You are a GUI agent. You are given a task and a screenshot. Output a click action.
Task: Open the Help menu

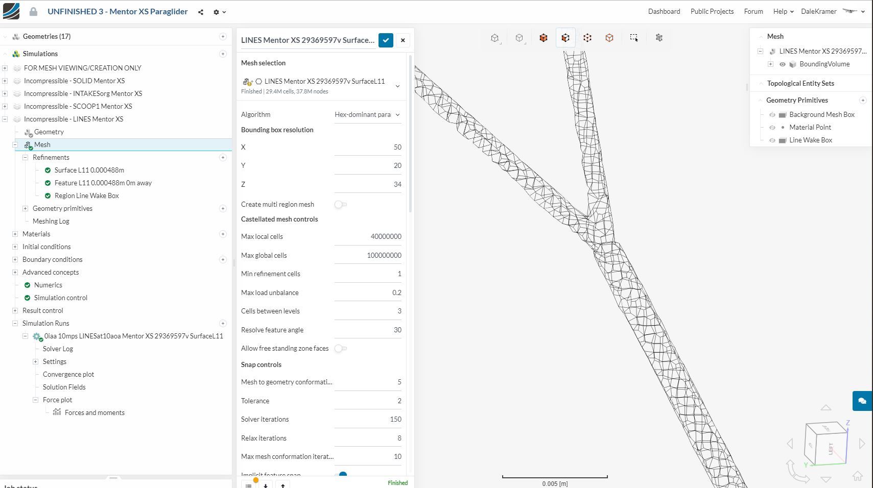tap(783, 12)
